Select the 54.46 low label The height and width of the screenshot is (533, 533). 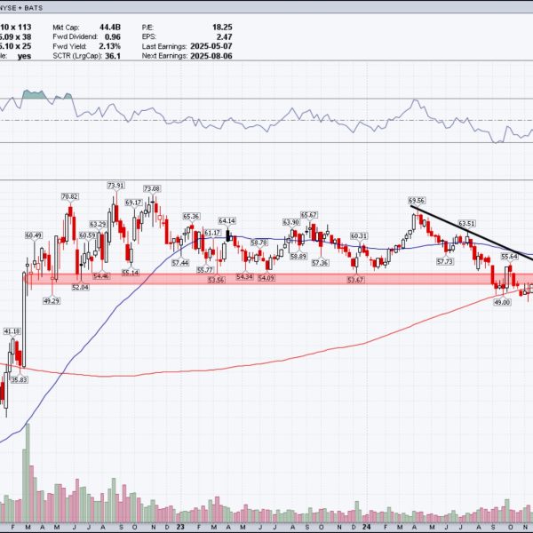click(101, 275)
